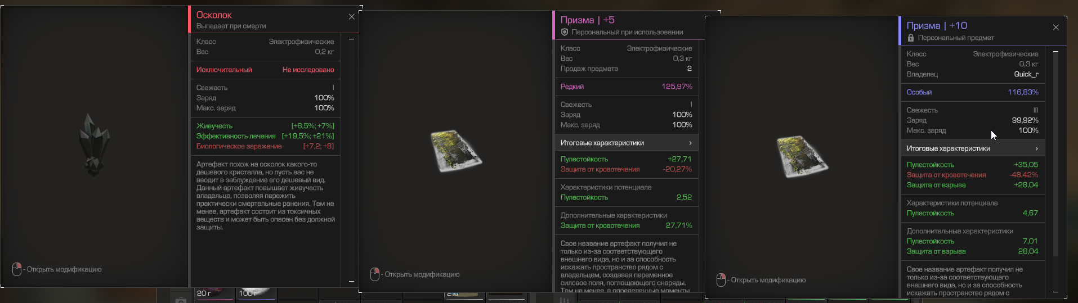Screen dimensions: 1078x303
Task: Click the Призма +10 panel scrollbar thumb
Action: click(1055, 156)
